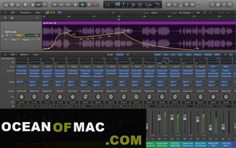
Task: Start recording with the red Record button
Action: [x=96, y=5]
